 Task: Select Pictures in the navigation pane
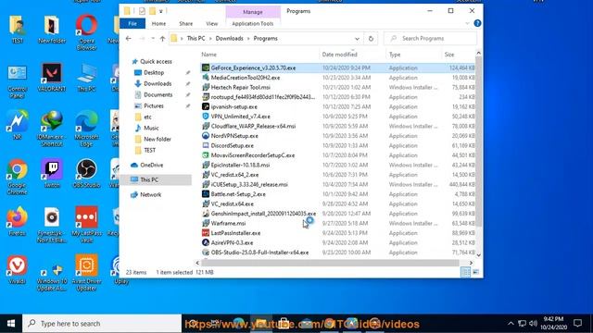tap(154, 105)
